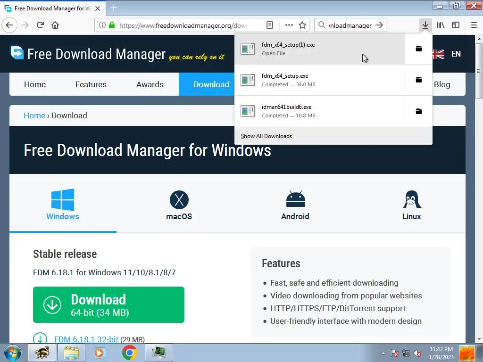Click the 32-bit download circle arrow icon
Viewport: 483px width, 362px height.
tap(40, 338)
